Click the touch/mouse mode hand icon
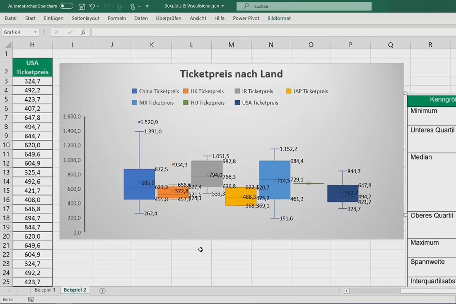This screenshot has width=456, height=304. point(132,6)
